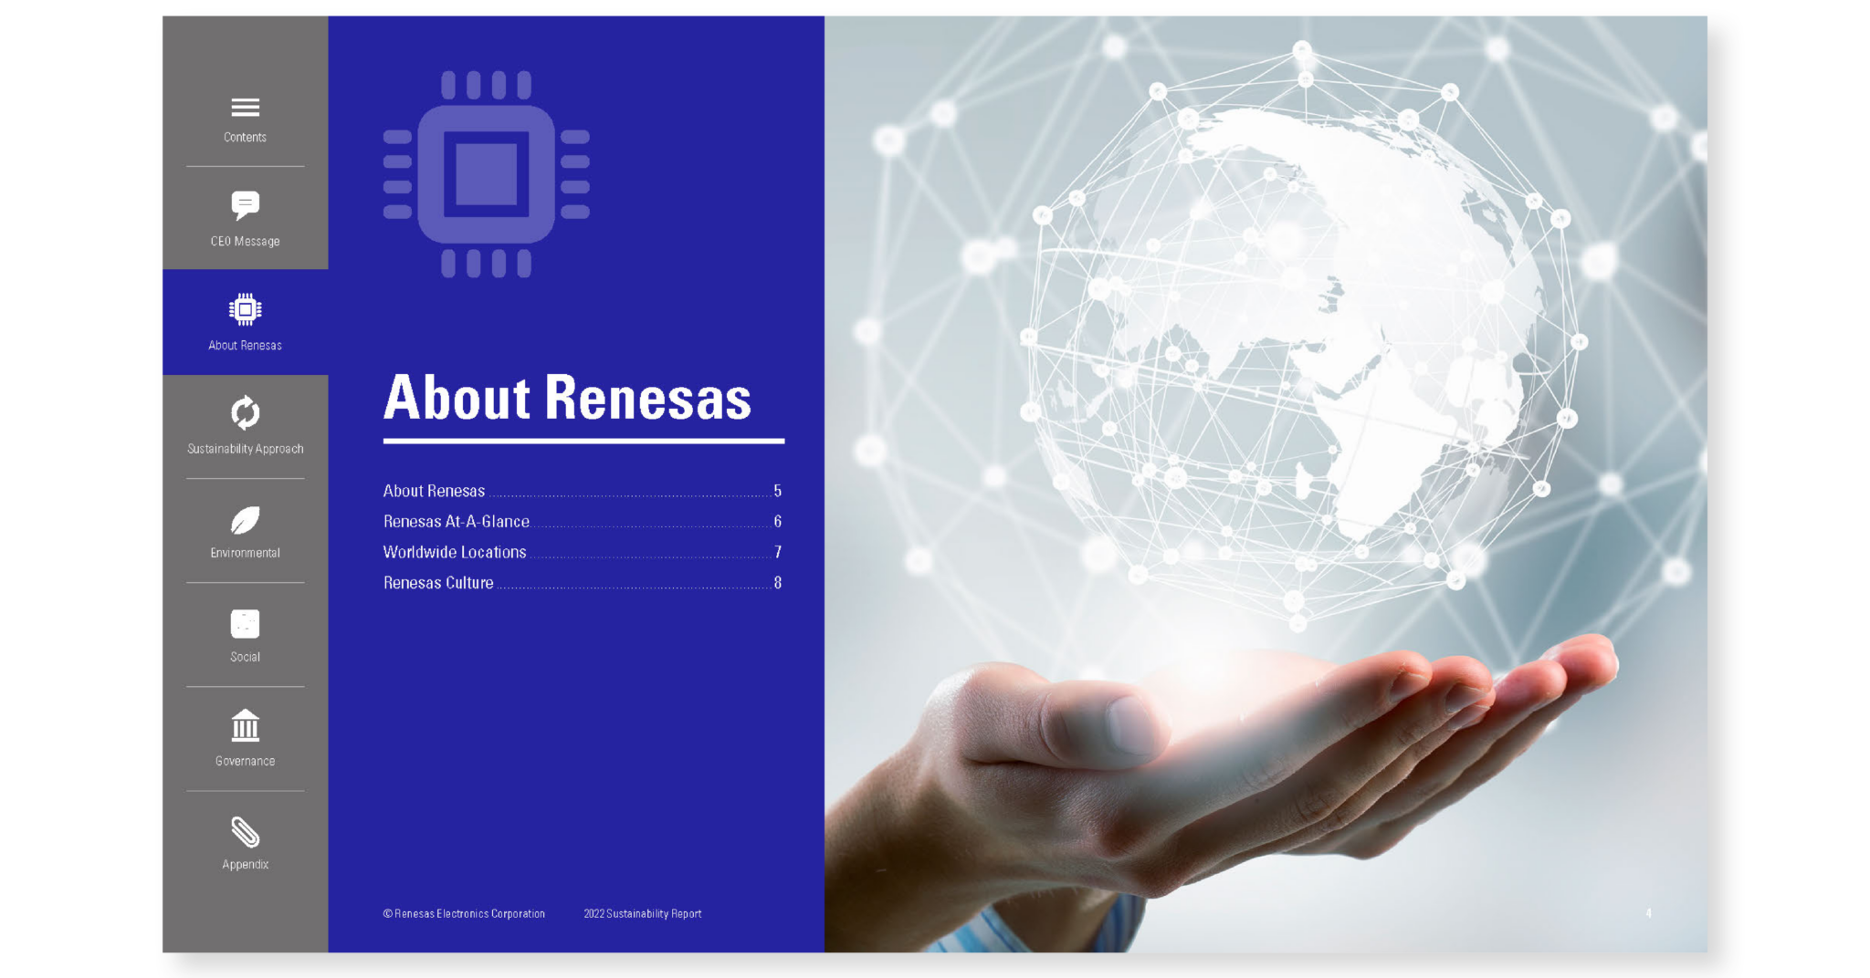Open the 'Worldwide Locations' contents entry
This screenshot has height=978, width=1870.
pyautogui.click(x=454, y=552)
